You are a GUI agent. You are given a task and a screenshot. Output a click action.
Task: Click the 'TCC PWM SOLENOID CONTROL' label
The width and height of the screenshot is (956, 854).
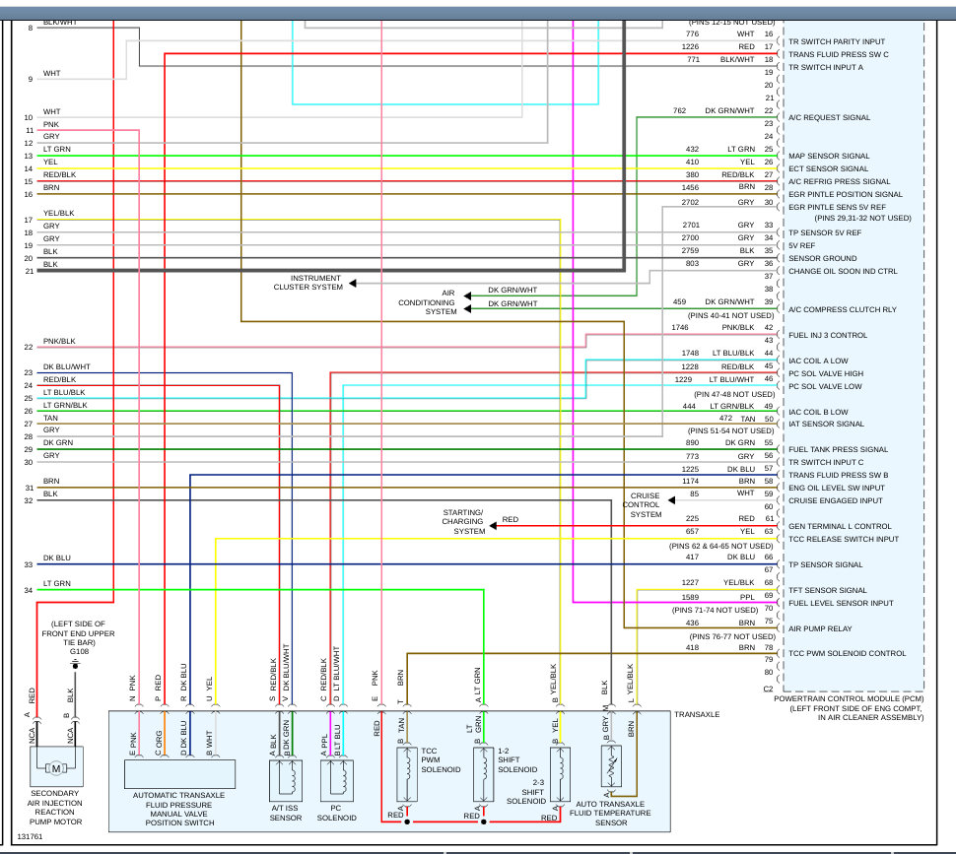[x=847, y=654]
